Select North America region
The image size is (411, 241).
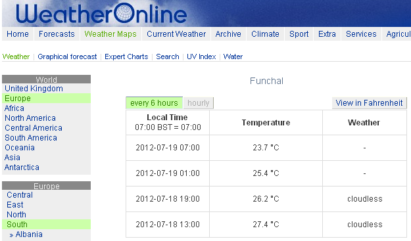(30, 118)
